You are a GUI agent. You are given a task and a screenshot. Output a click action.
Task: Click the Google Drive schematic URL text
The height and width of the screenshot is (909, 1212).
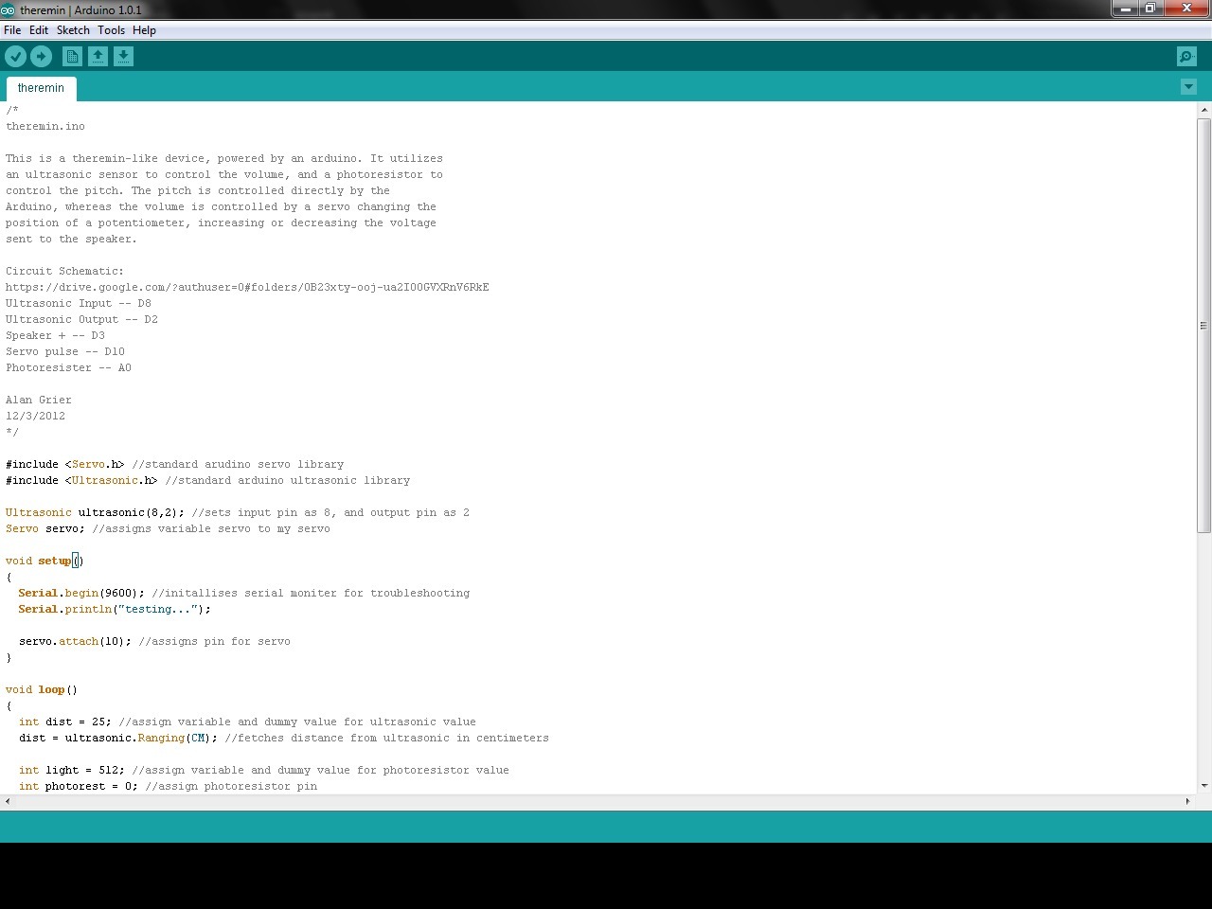[247, 287]
